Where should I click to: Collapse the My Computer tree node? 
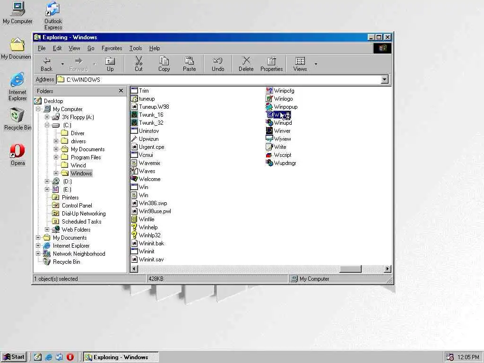38,109
